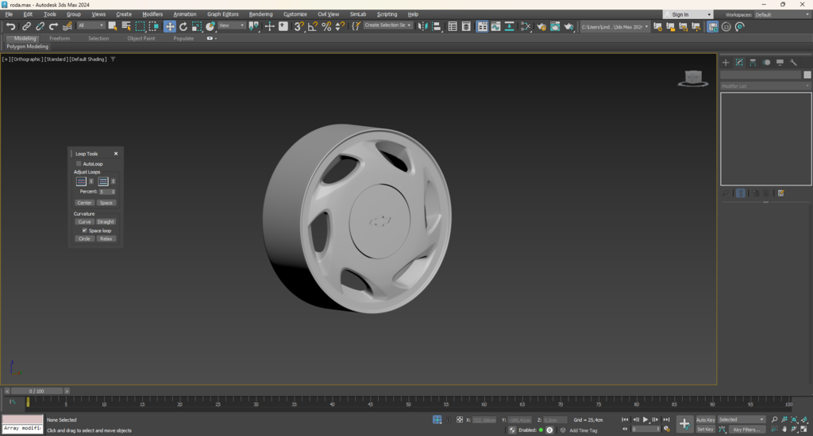
Task: Open the 'View' reference coordinate dropdown
Action: (231, 25)
